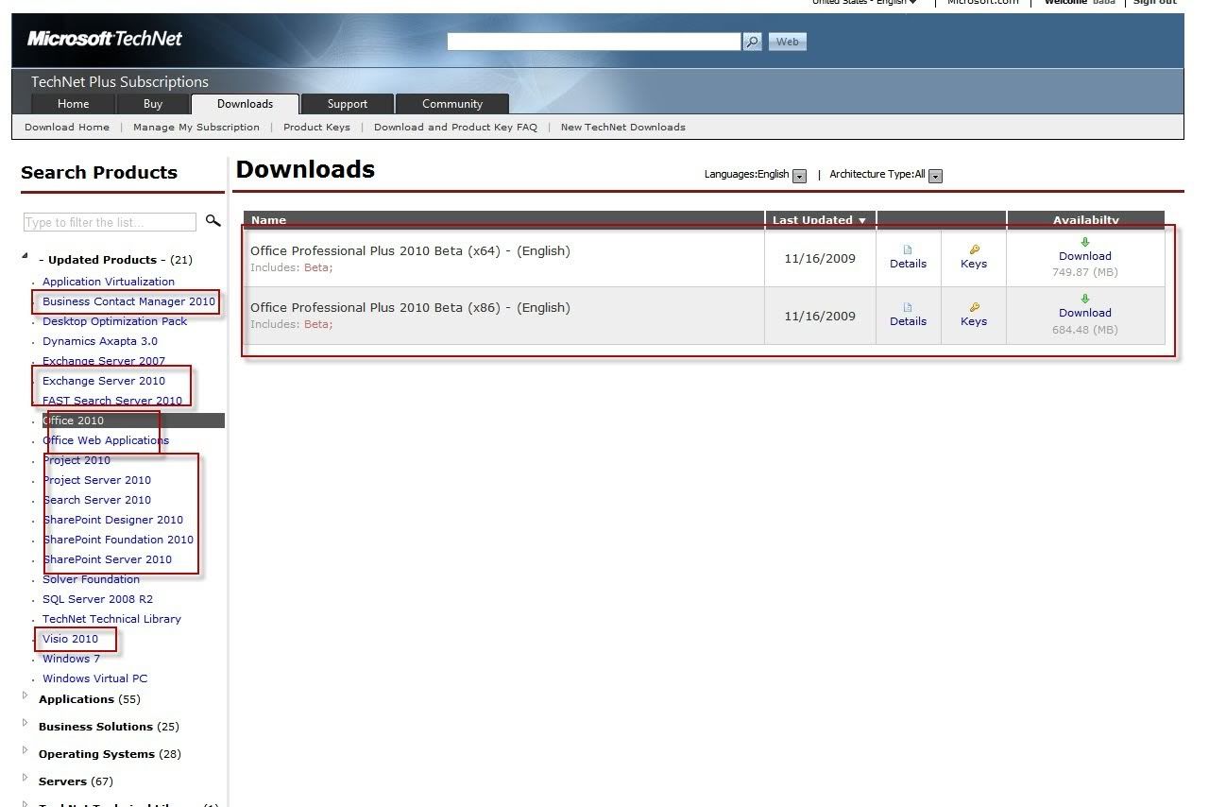Switch to the Community tab
This screenshot has height=807, width=1209.
pos(451,104)
